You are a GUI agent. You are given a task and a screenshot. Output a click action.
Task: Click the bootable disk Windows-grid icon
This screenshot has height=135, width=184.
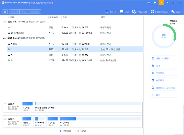click(x=152, y=11)
